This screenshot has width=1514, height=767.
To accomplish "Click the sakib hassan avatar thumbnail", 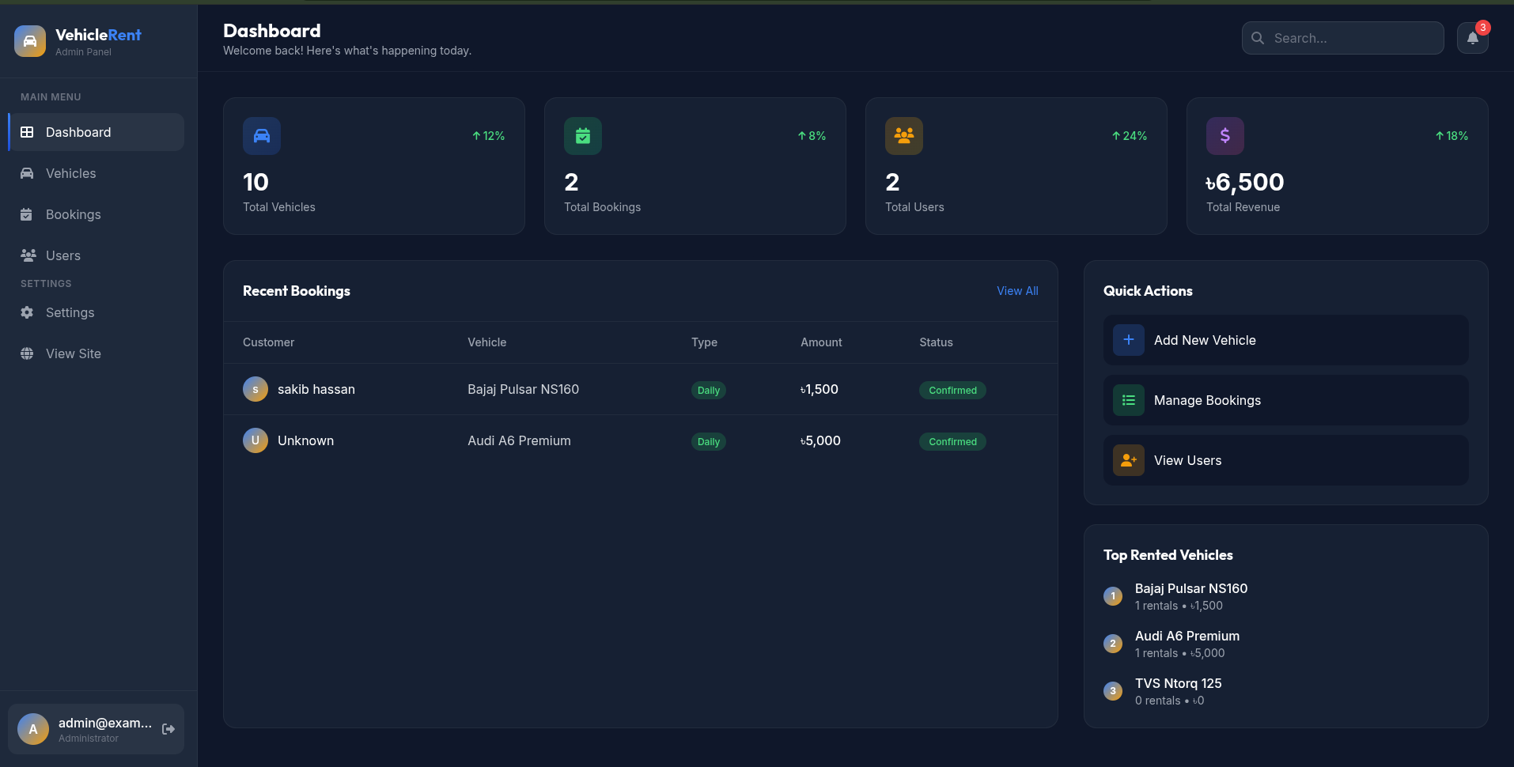I will pos(255,389).
